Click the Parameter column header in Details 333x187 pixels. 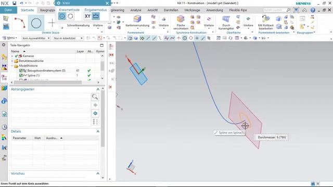point(22,138)
